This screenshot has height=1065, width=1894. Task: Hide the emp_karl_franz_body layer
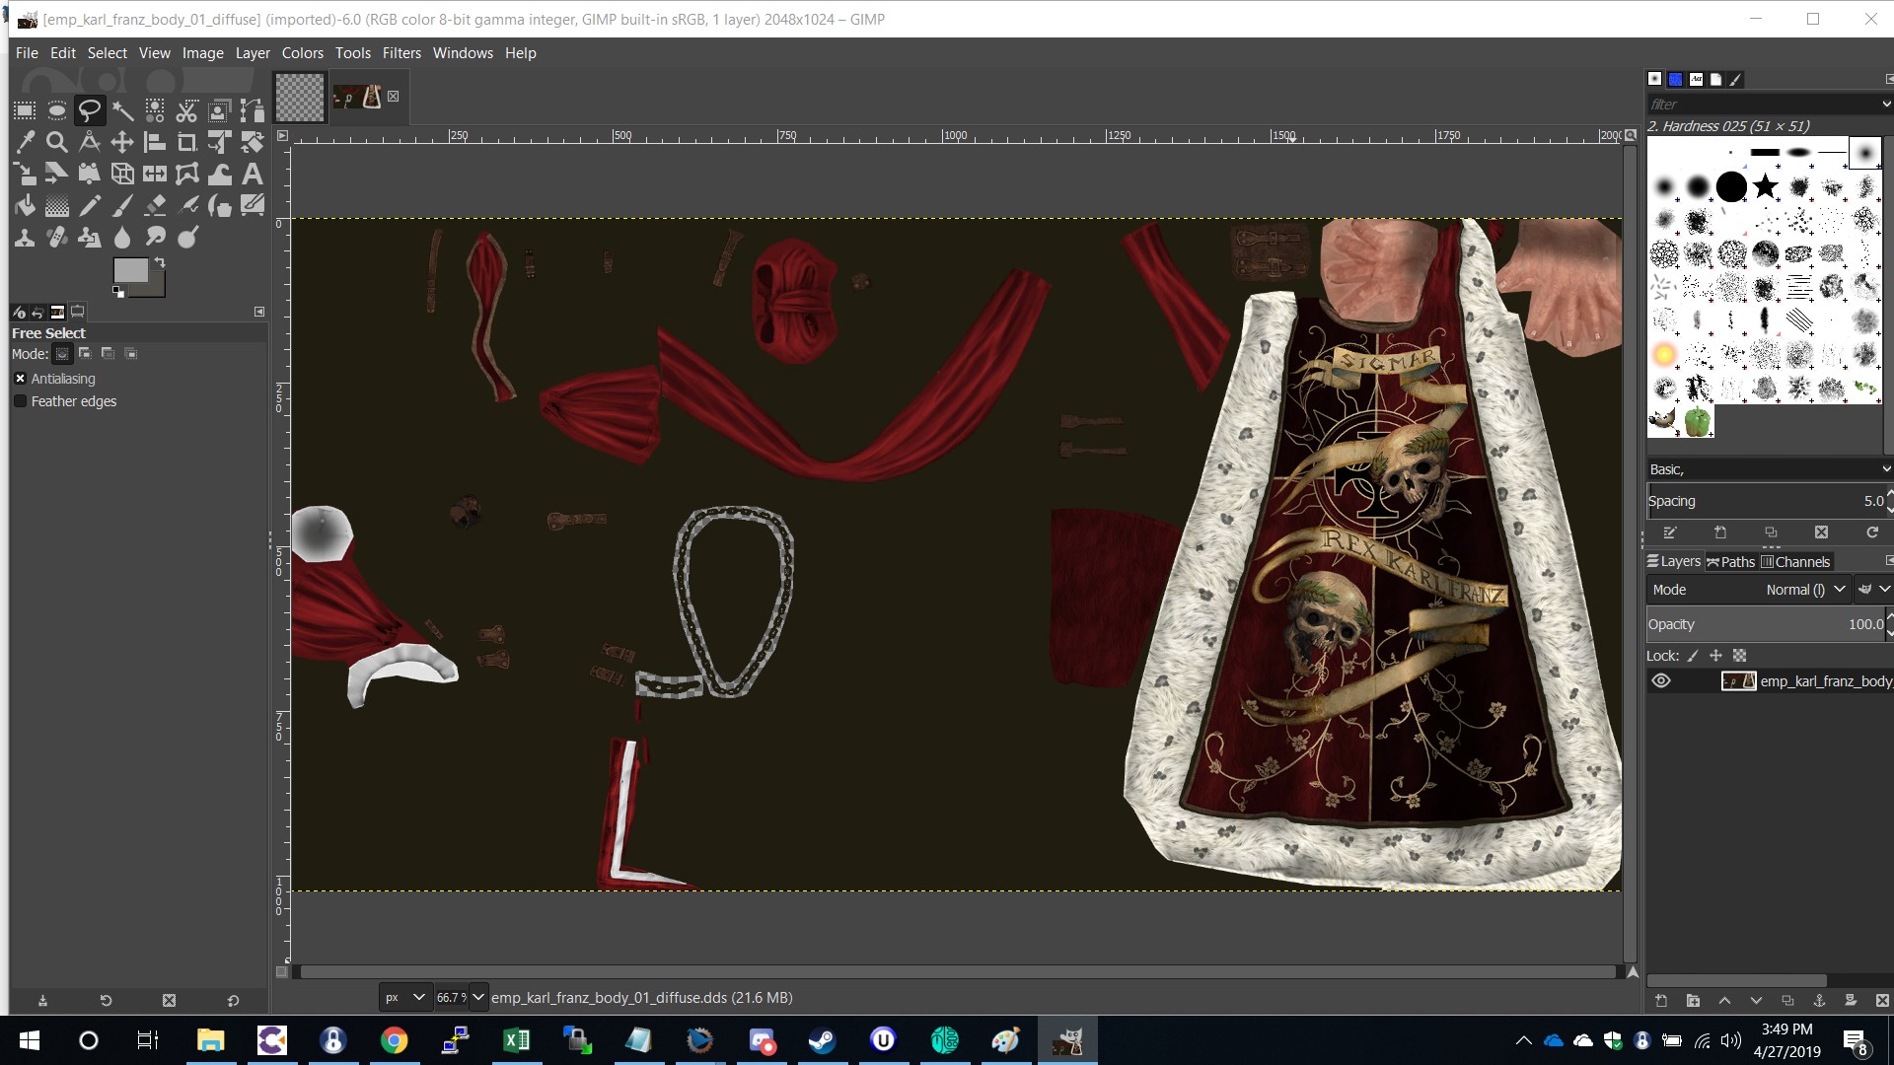[x=1661, y=680]
